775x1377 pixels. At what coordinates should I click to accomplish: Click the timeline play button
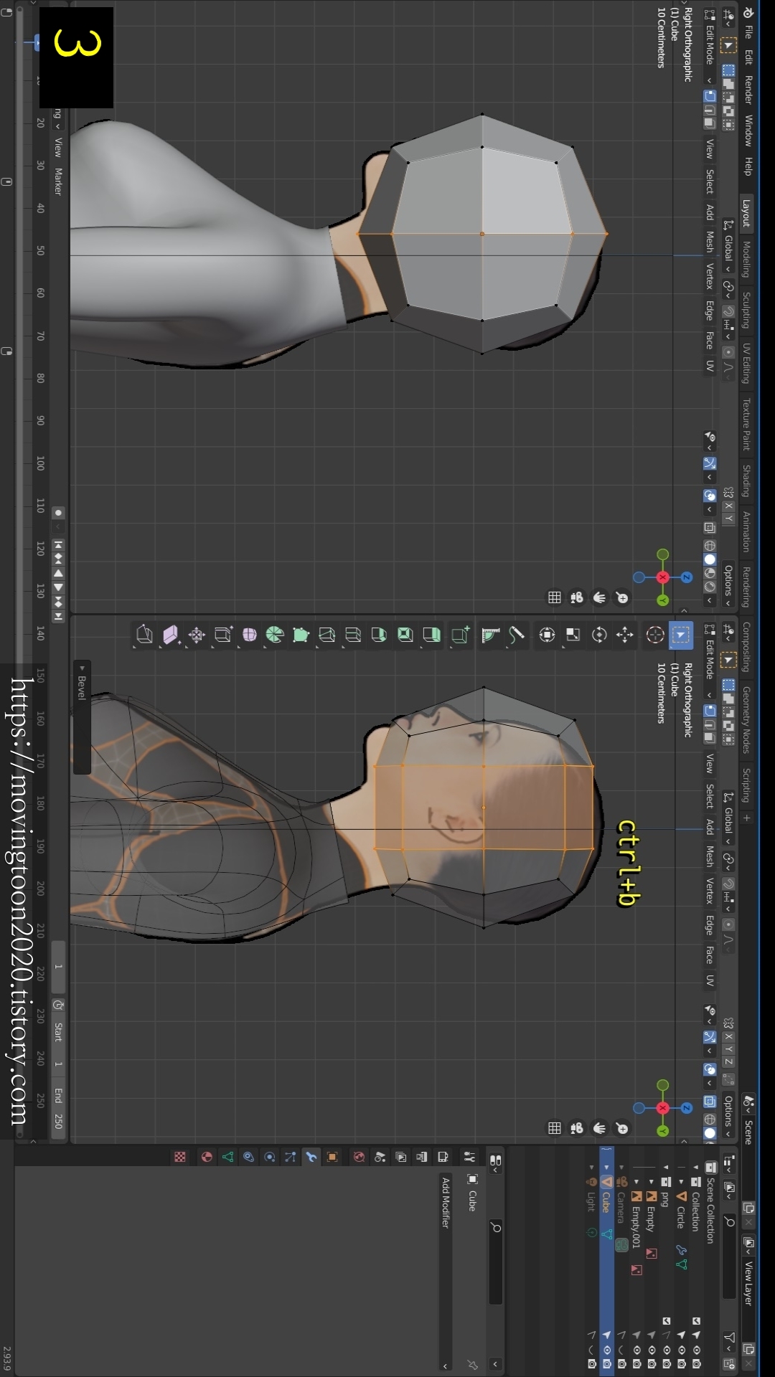pos(58,587)
